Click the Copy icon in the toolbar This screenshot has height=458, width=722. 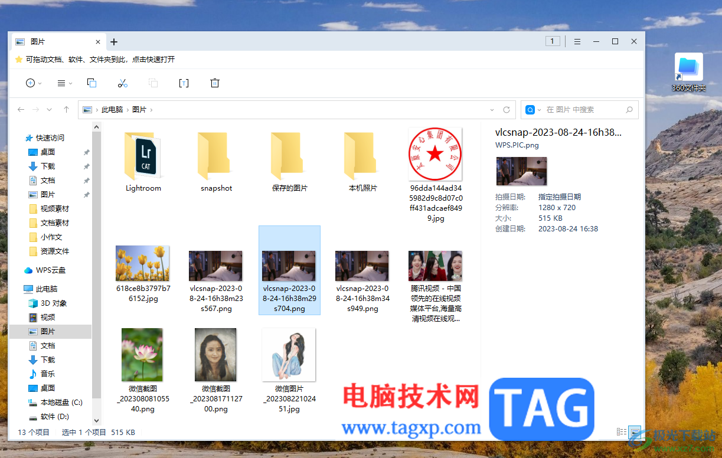pos(92,83)
